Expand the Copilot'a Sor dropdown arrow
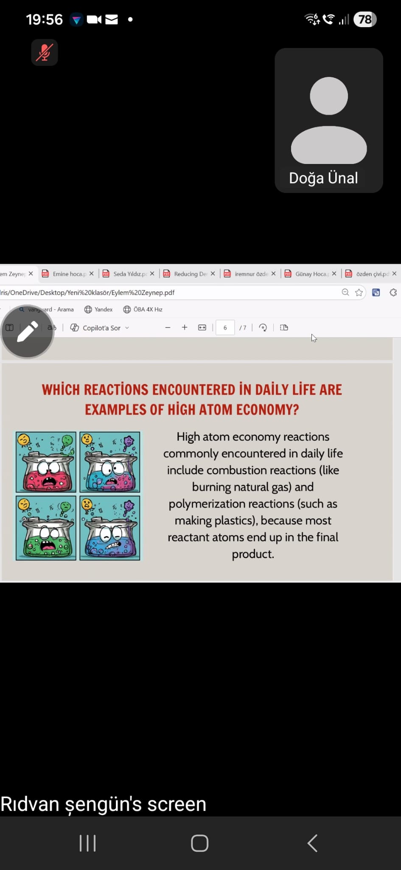Screen dimensions: 401x870 point(127,328)
